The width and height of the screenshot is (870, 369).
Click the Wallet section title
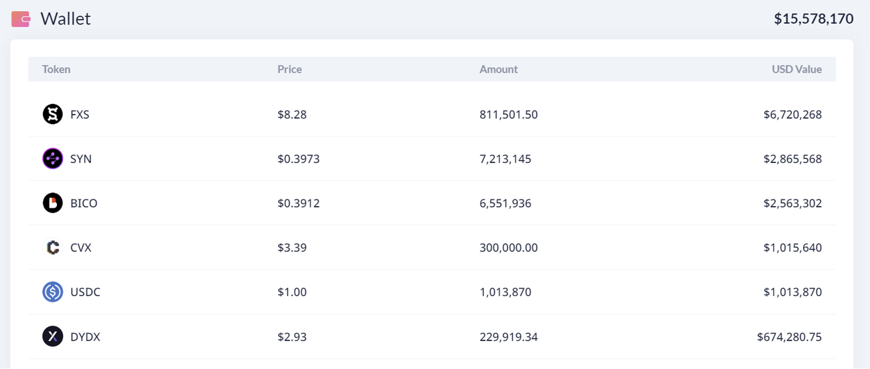pyautogui.click(x=65, y=19)
